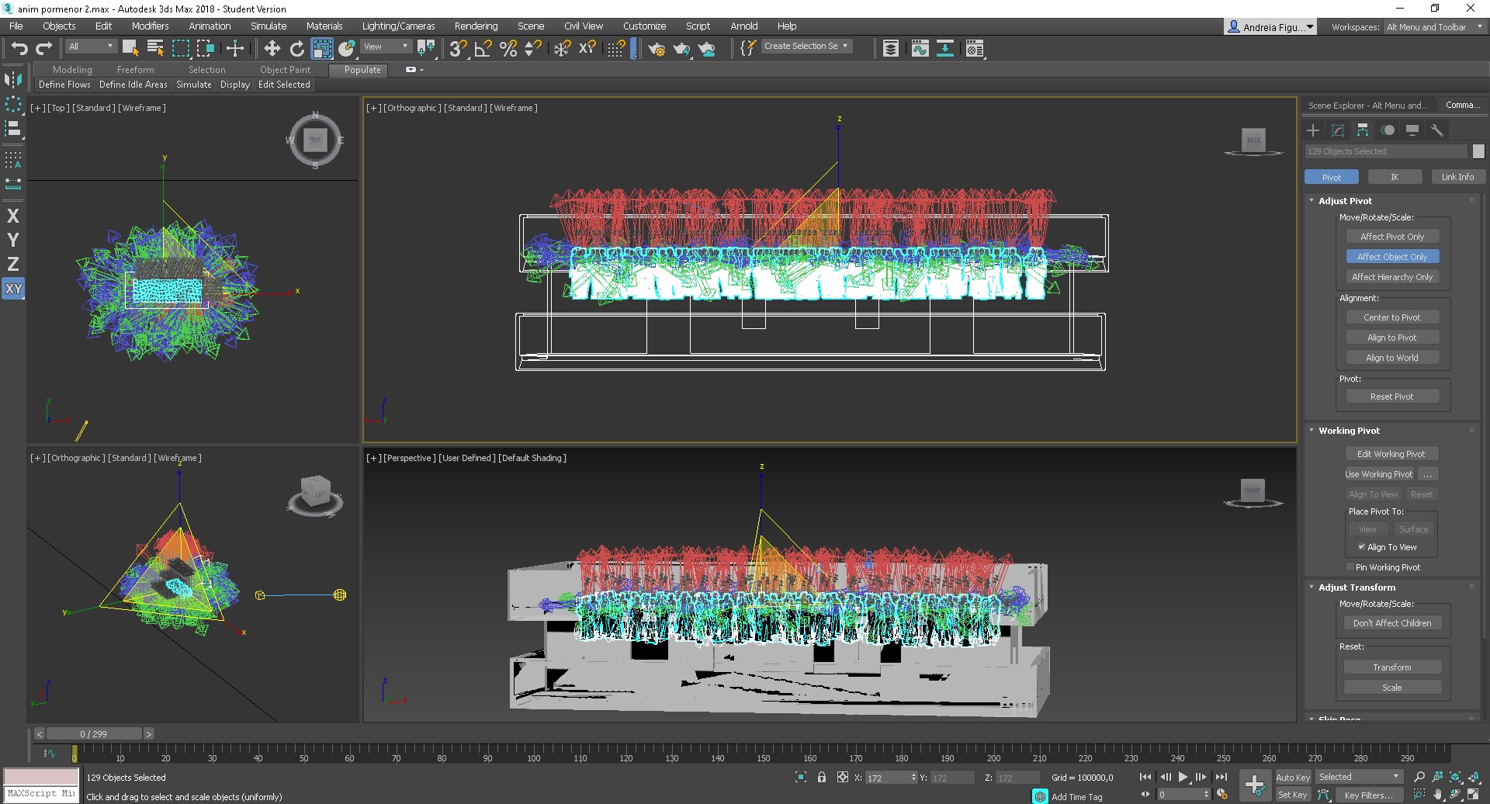Click the Align to World button

click(1392, 358)
